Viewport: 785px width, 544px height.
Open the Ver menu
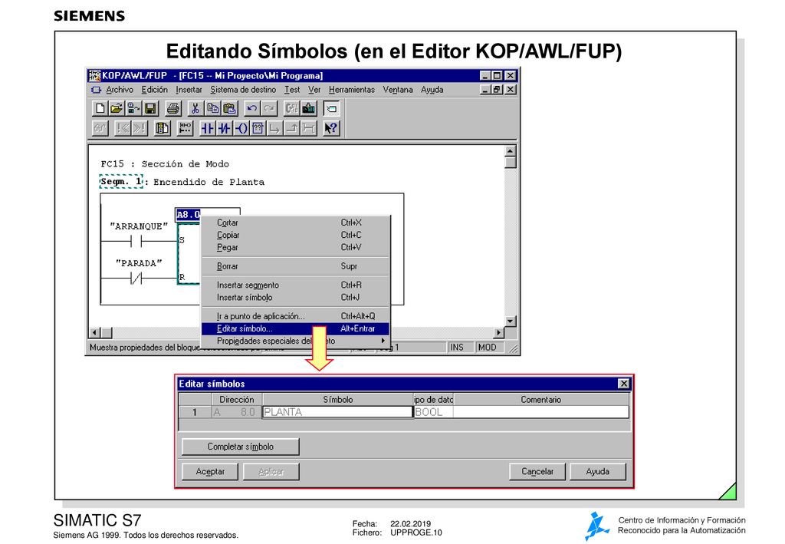[314, 90]
